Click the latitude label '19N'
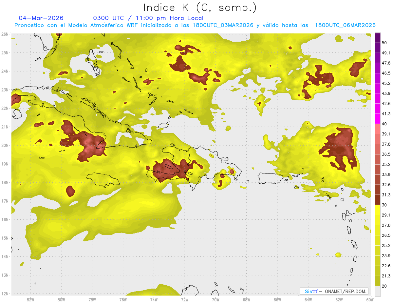The height and width of the screenshot is (304, 393). [x=5, y=164]
